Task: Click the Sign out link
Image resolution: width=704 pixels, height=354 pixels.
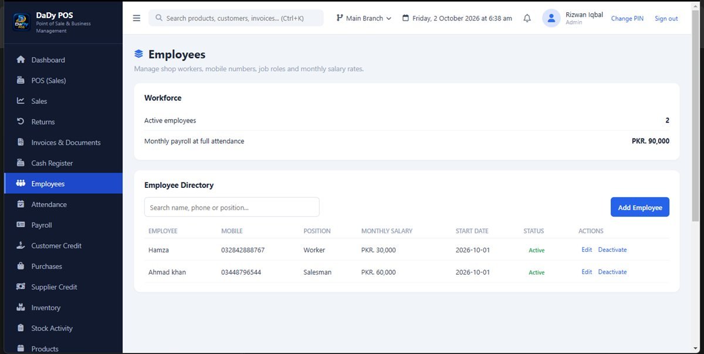Action: (x=666, y=18)
